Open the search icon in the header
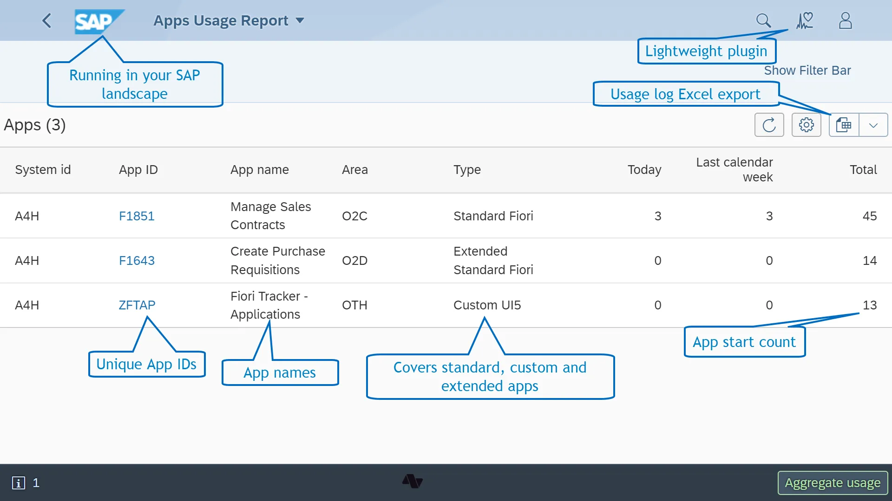 coord(763,20)
